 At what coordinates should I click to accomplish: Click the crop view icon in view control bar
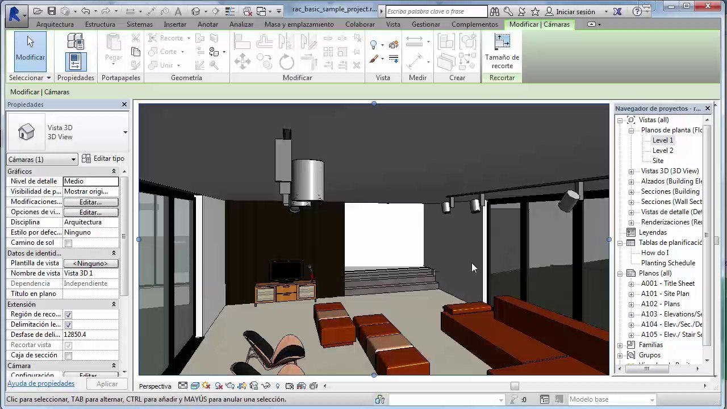[x=242, y=386]
